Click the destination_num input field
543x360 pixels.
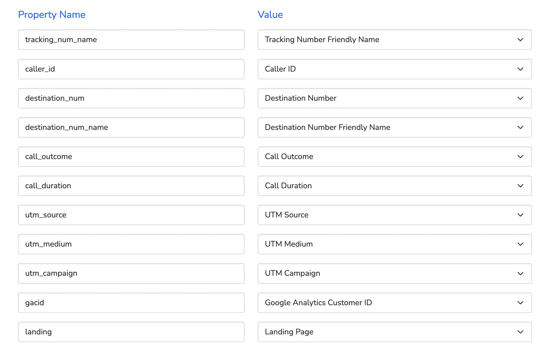point(131,98)
